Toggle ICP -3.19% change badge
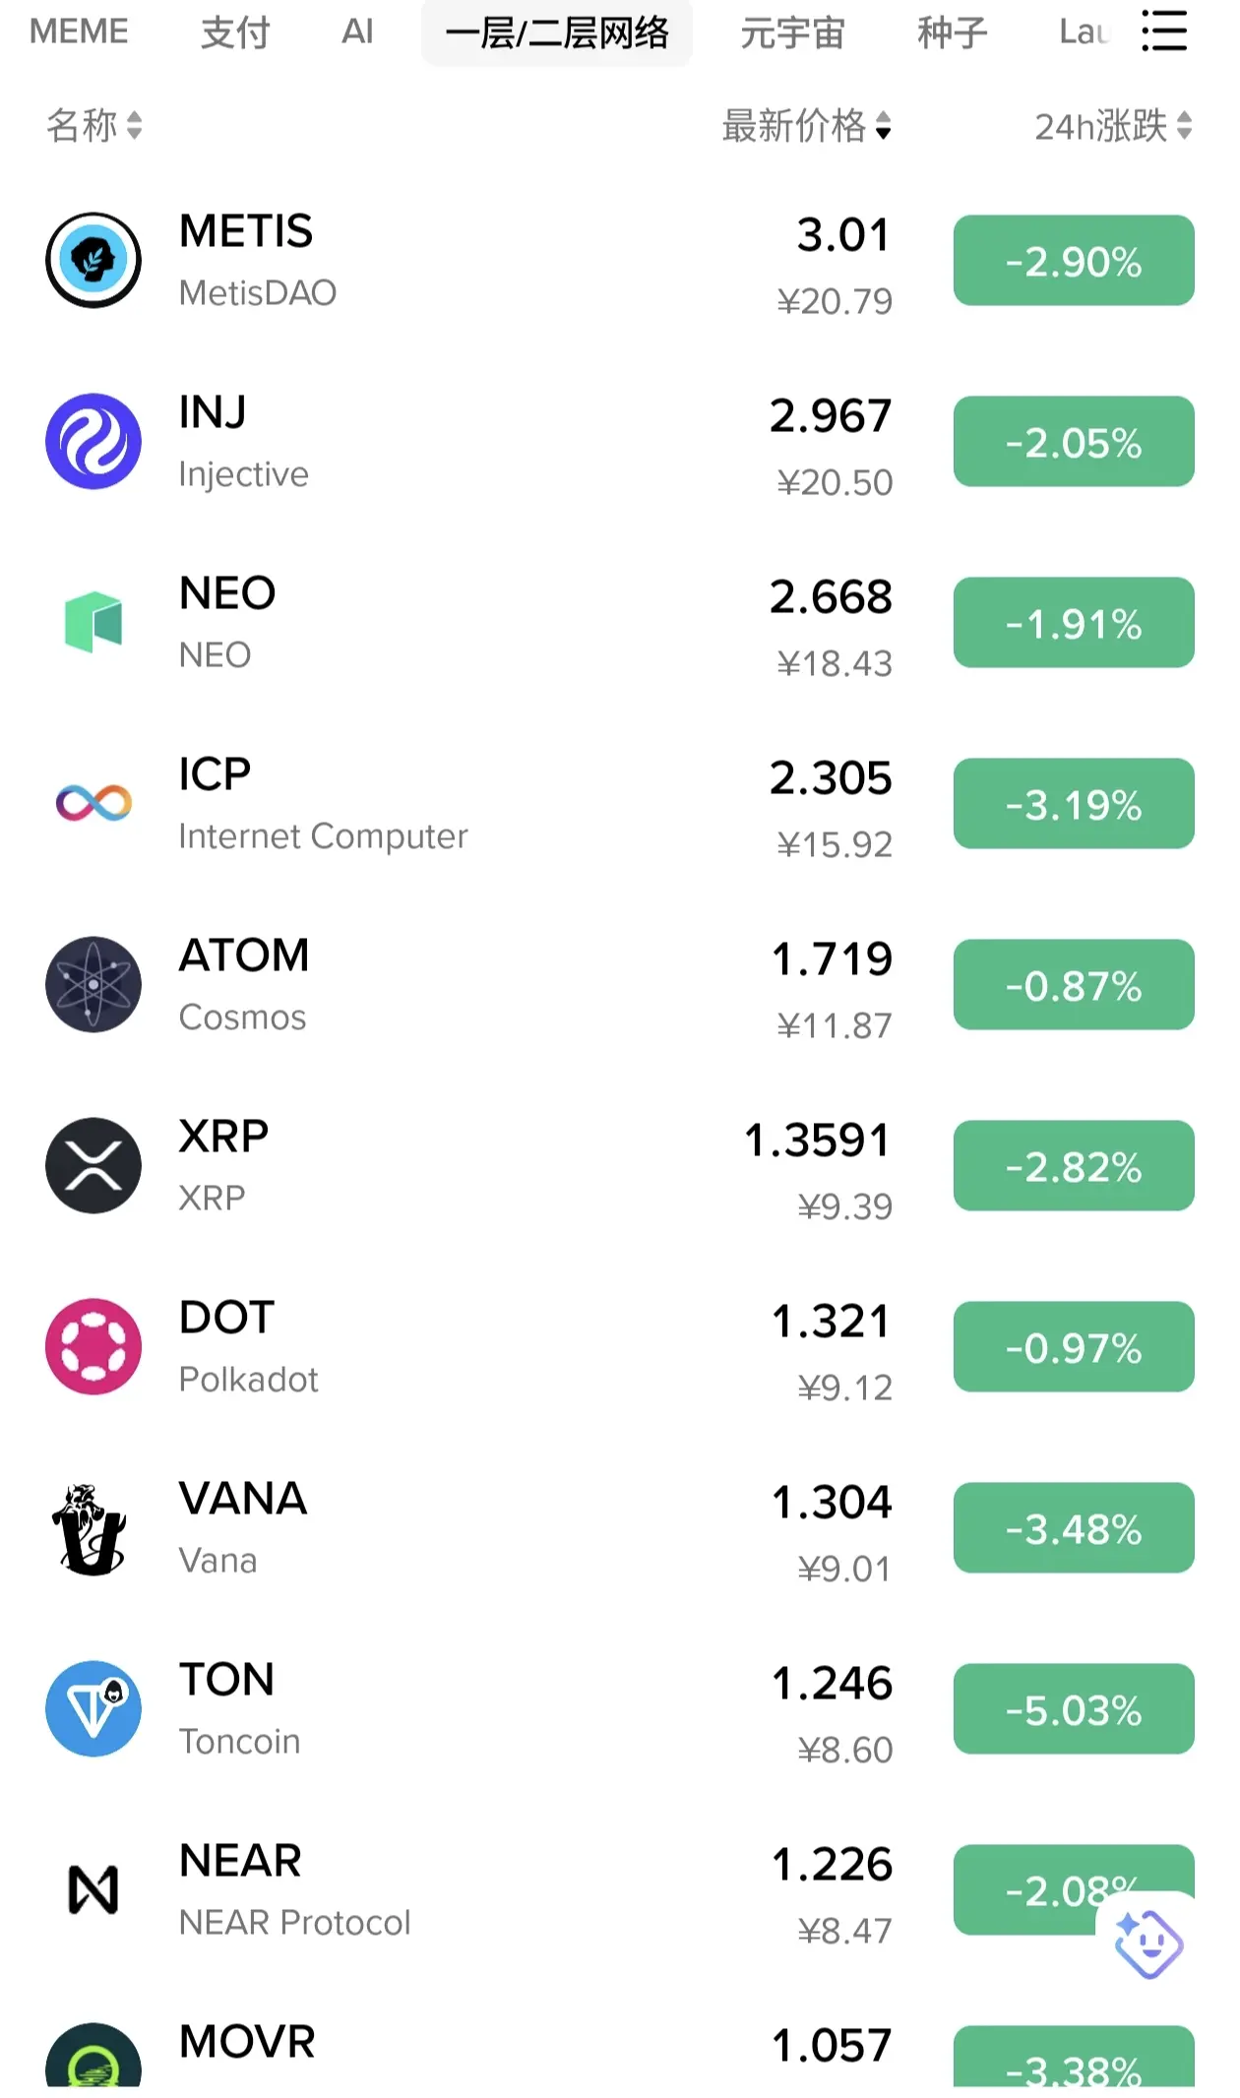This screenshot has width=1240, height=2098. [x=1074, y=803]
